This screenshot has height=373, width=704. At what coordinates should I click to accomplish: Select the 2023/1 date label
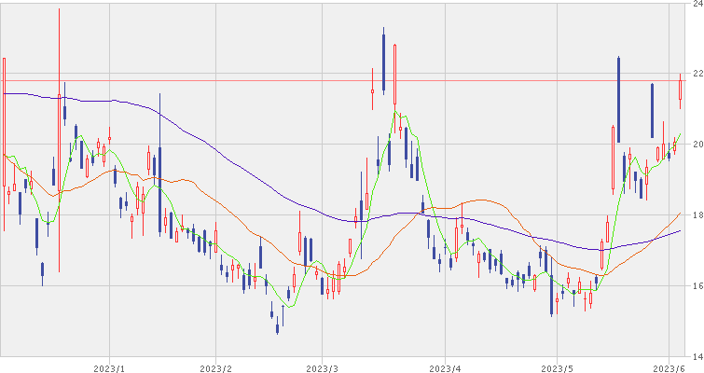click(x=109, y=368)
